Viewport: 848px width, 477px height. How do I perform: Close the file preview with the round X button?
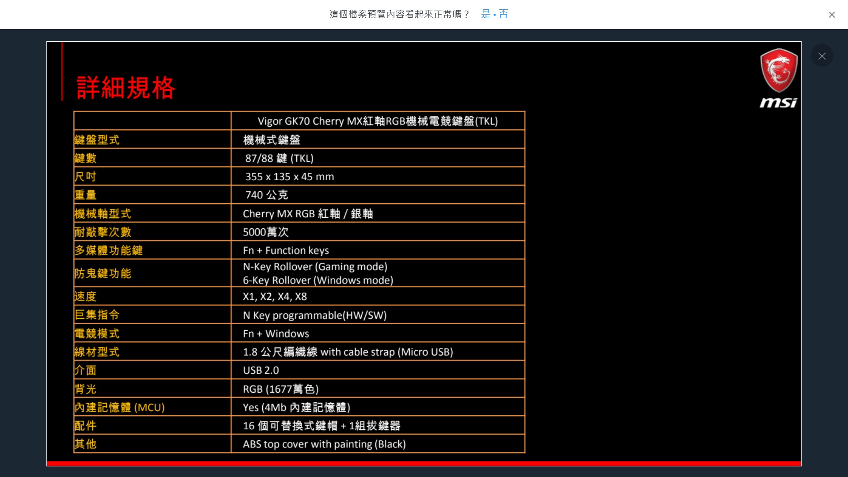point(822,56)
